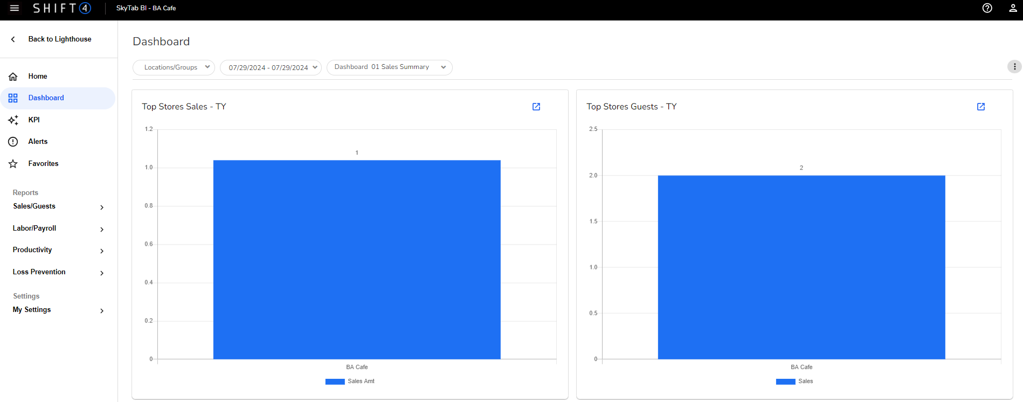Open the Locations/Groups dropdown
1023x402 pixels.
pos(174,67)
